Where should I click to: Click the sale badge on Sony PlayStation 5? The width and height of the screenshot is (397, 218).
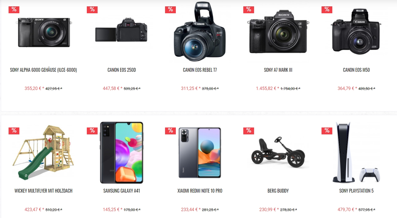pyautogui.click(x=327, y=131)
